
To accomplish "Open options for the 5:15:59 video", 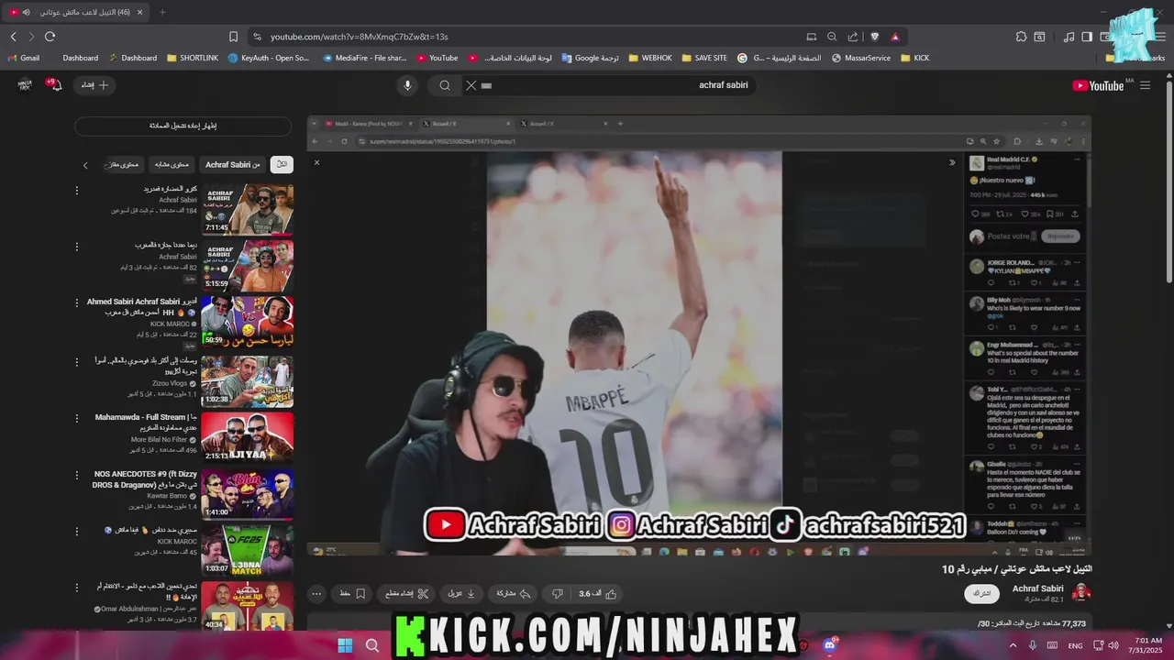I will [77, 247].
